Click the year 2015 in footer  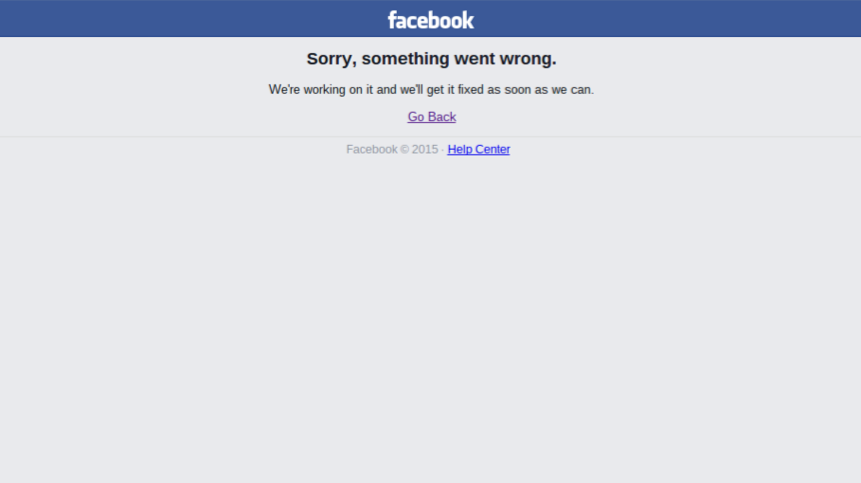[x=425, y=150]
